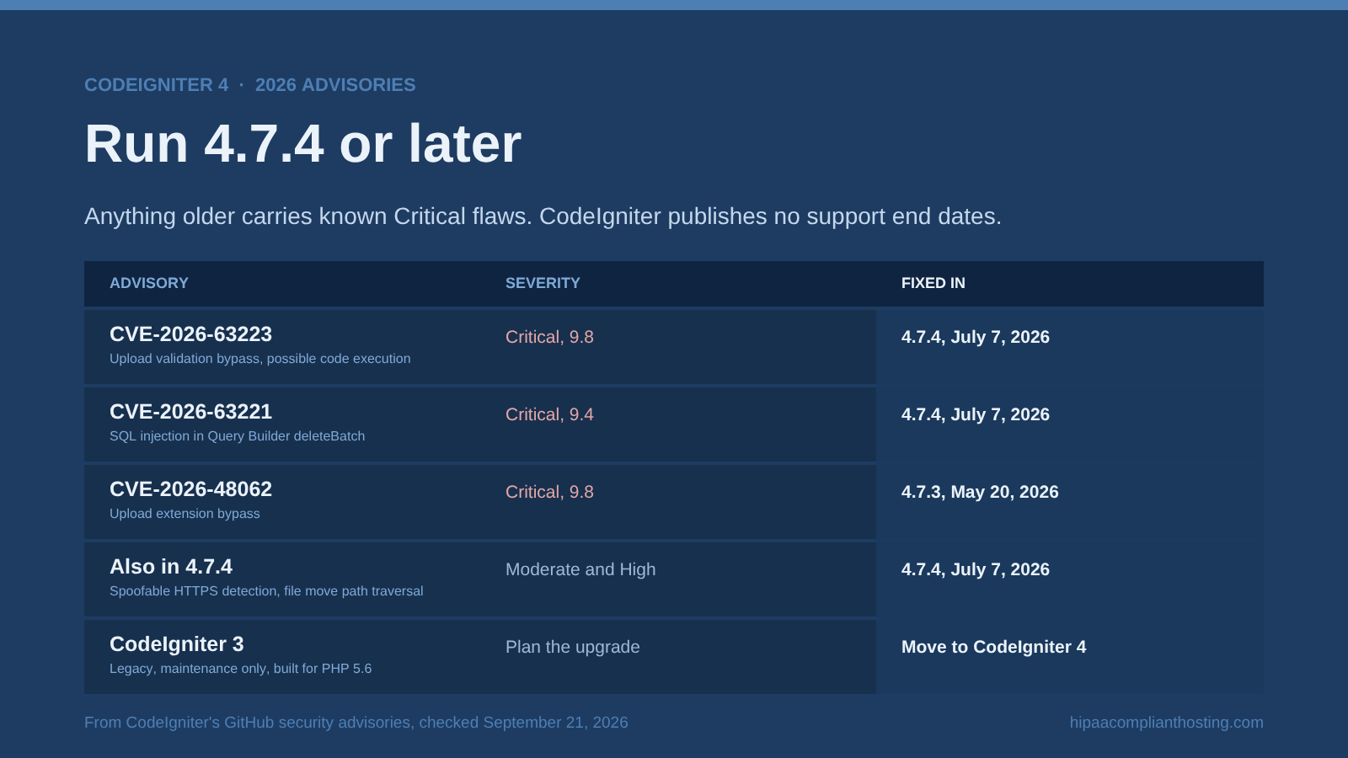Select the 'Also in 4.7.4' row title
Screen dimensions: 1348x758
(x=171, y=567)
